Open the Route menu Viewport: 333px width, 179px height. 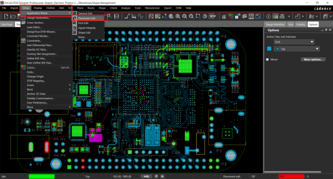point(91,8)
